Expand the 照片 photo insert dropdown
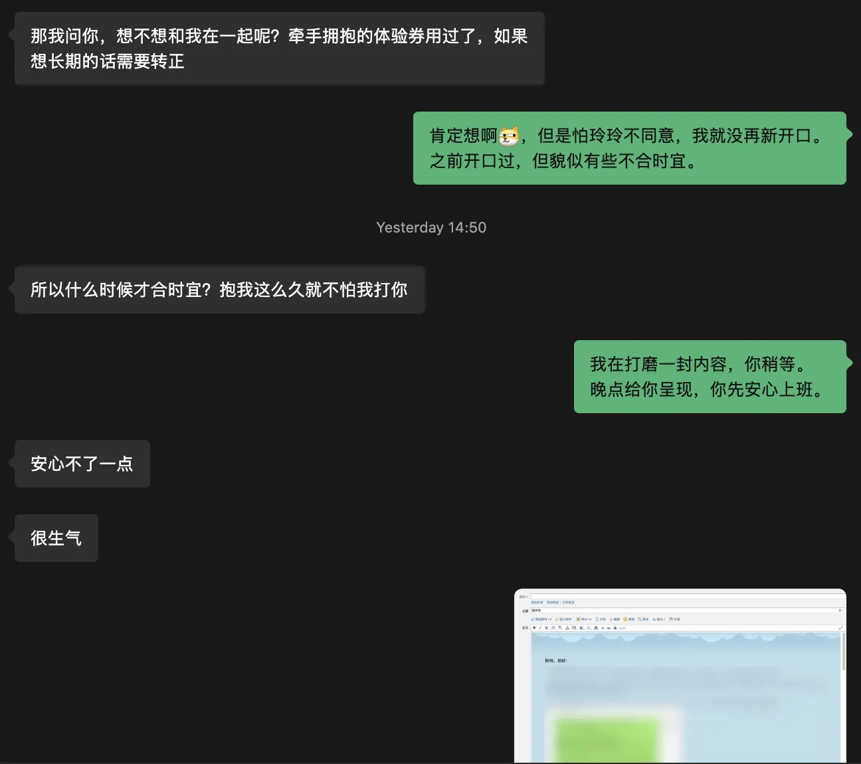 590,619
